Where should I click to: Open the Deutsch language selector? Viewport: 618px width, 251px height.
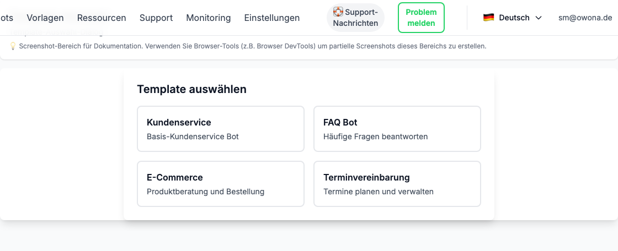(x=513, y=18)
